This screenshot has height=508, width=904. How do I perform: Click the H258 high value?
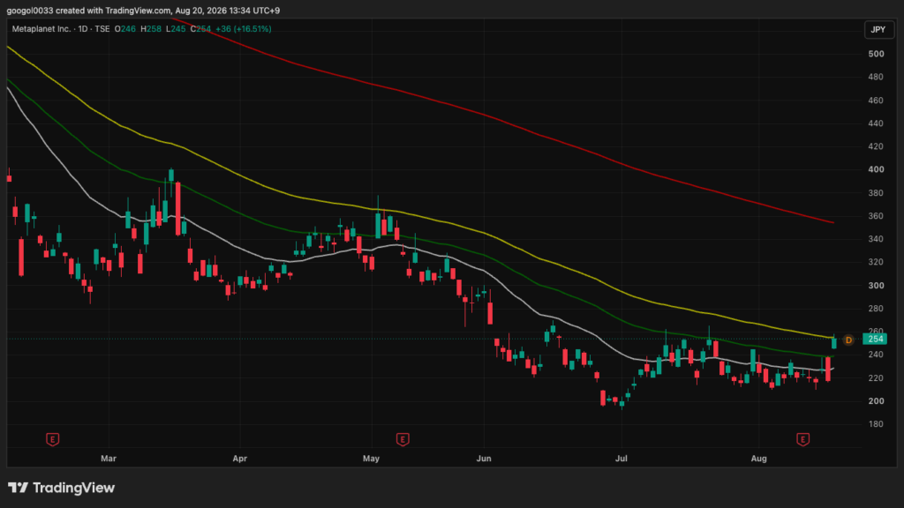tap(151, 29)
